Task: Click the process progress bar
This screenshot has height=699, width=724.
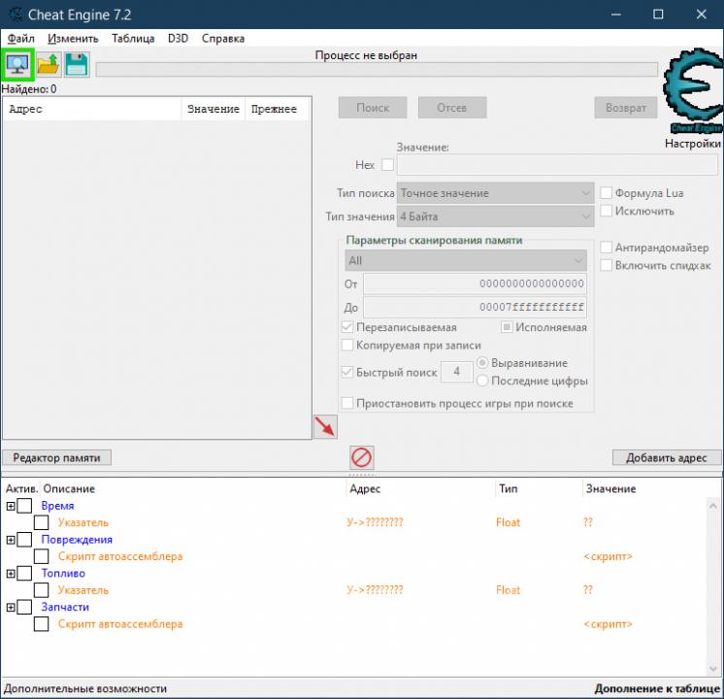Action: click(377, 69)
